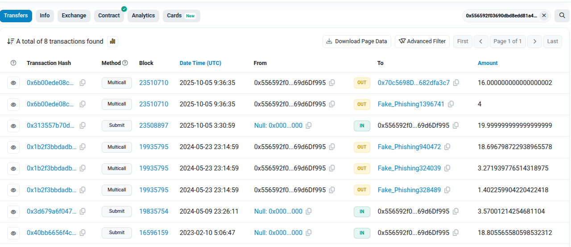Toggle the eye preview for the Fake_Phishing324039 row

tap(13, 168)
